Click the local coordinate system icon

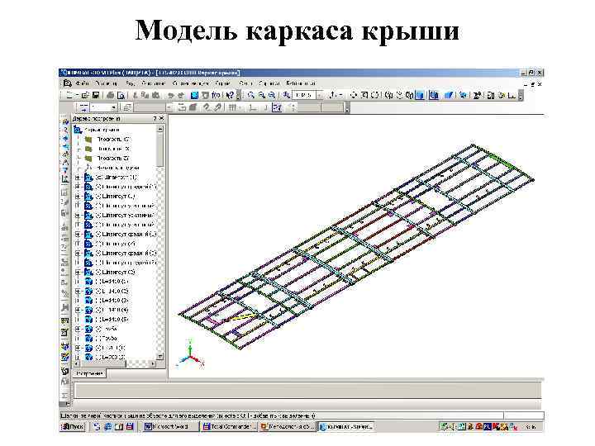[252, 107]
